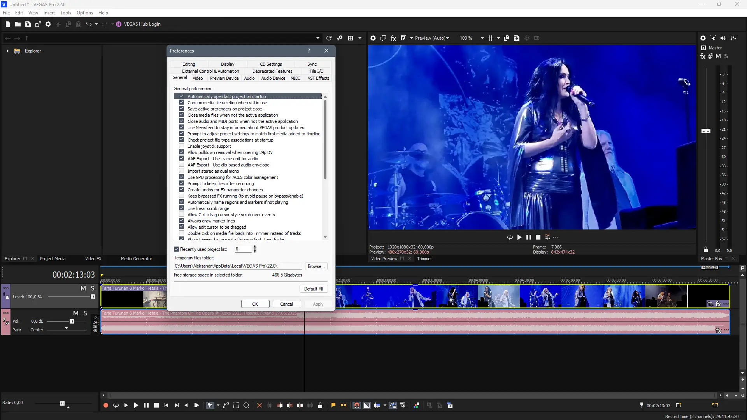Click the audio track Vol slider handle
The height and width of the screenshot is (420, 747).
pyautogui.click(x=72, y=322)
